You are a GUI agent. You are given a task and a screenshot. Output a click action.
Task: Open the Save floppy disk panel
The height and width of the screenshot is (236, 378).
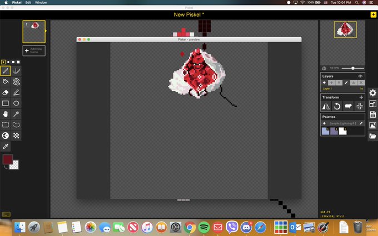372,114
